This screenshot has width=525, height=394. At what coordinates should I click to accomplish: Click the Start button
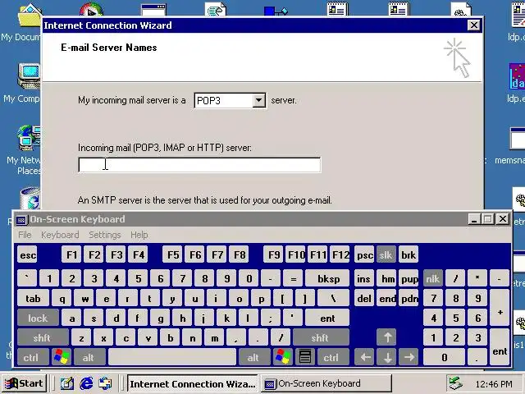24,383
